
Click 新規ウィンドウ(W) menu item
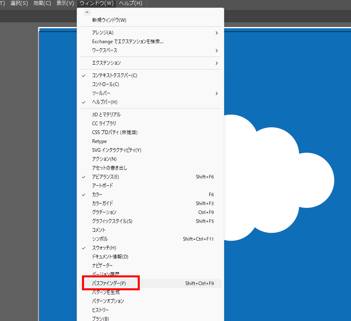click(109, 20)
